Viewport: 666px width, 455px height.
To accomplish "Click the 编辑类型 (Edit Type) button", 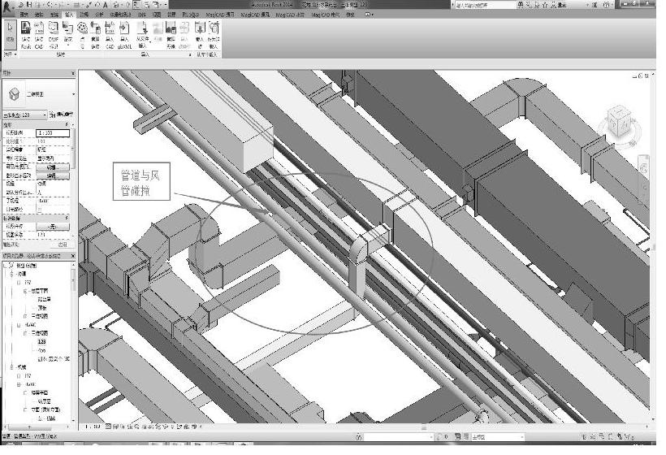I will (x=65, y=115).
